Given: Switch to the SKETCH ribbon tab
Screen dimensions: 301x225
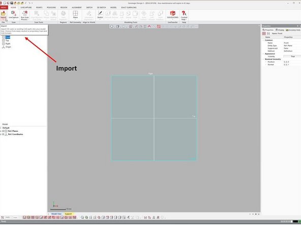Looking at the screenshot, I should click(89, 7).
